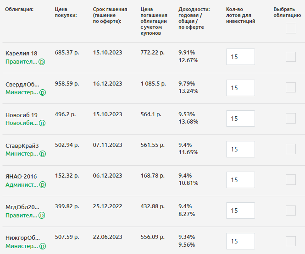The image size is (305, 254).
Task: Open the Правител... issuer link under Карелия 18
Action: [21, 62]
